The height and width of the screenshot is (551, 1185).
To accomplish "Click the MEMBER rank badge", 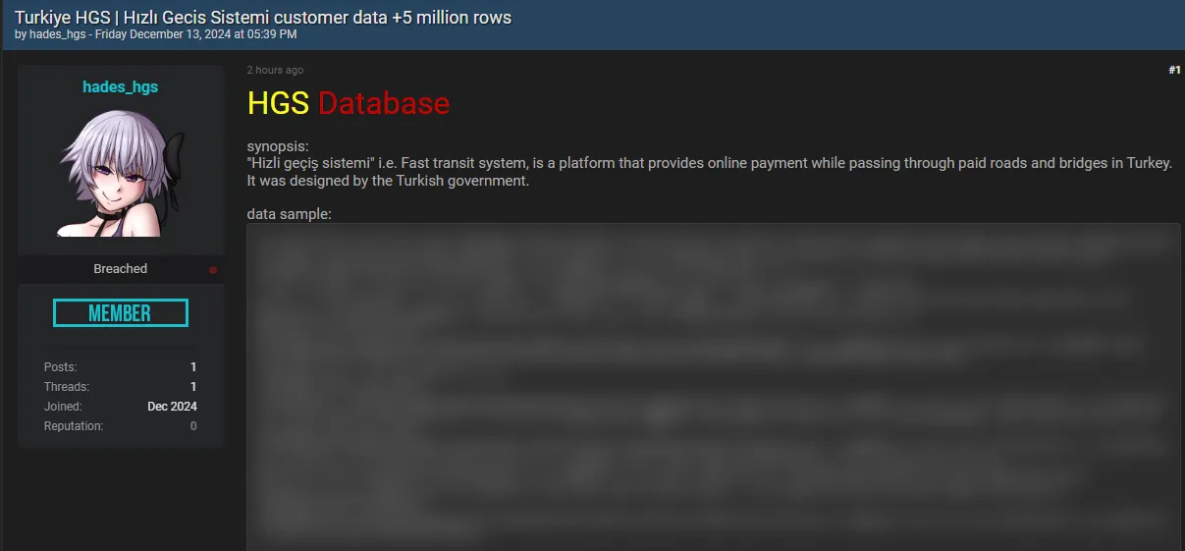I will click(x=121, y=313).
